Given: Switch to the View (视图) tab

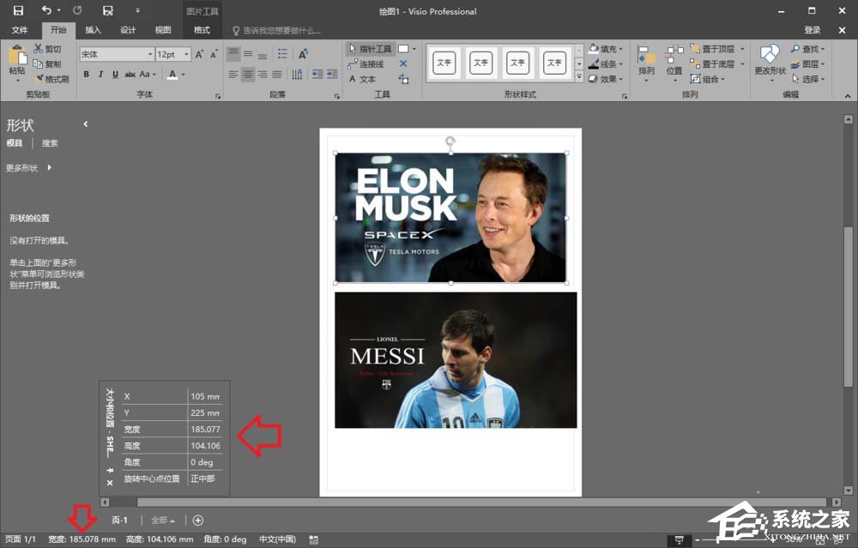Looking at the screenshot, I should [162, 30].
